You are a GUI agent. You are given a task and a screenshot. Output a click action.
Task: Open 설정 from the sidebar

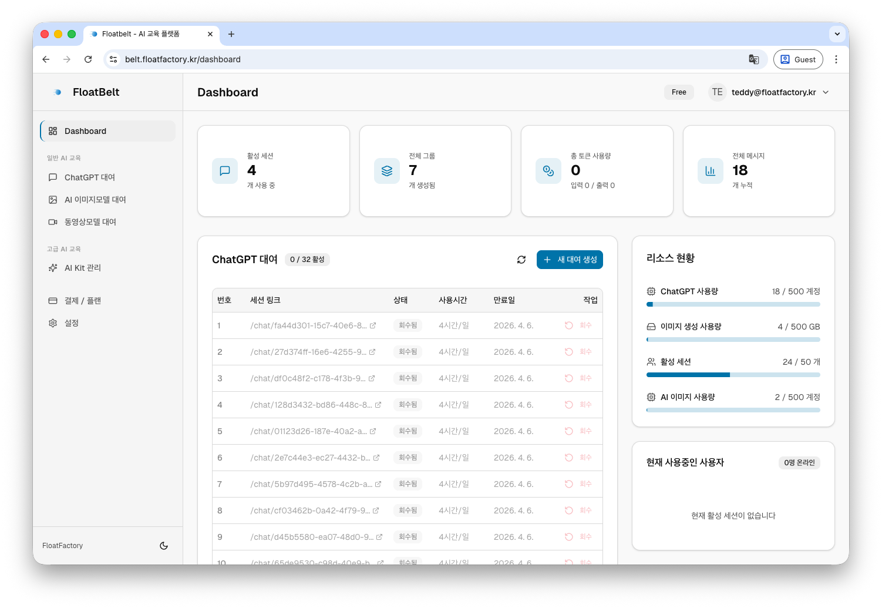(x=72, y=323)
